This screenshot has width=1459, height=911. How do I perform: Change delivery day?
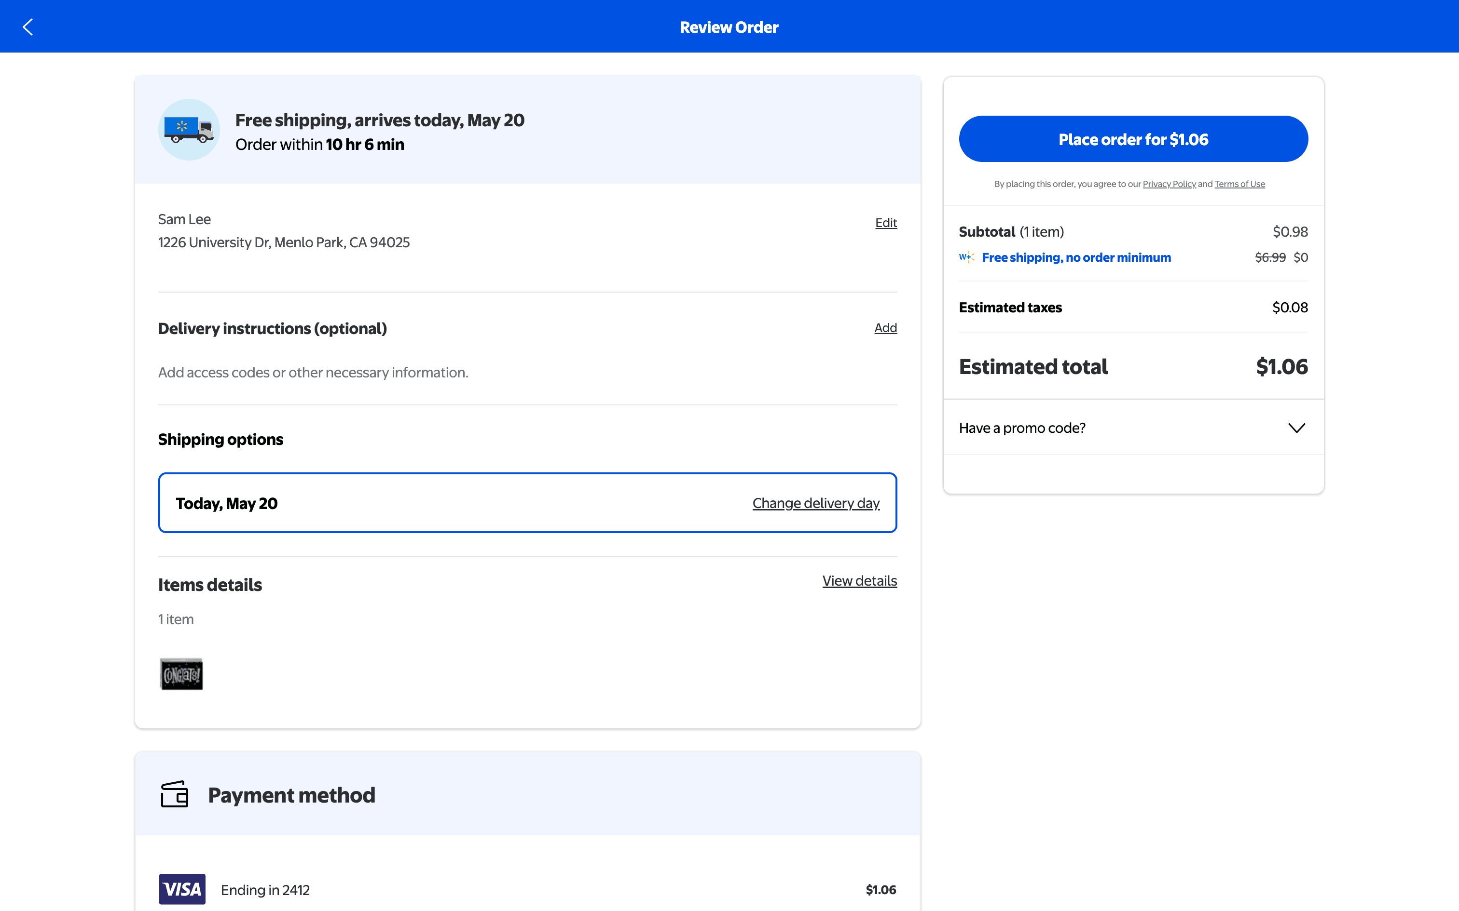click(x=816, y=503)
